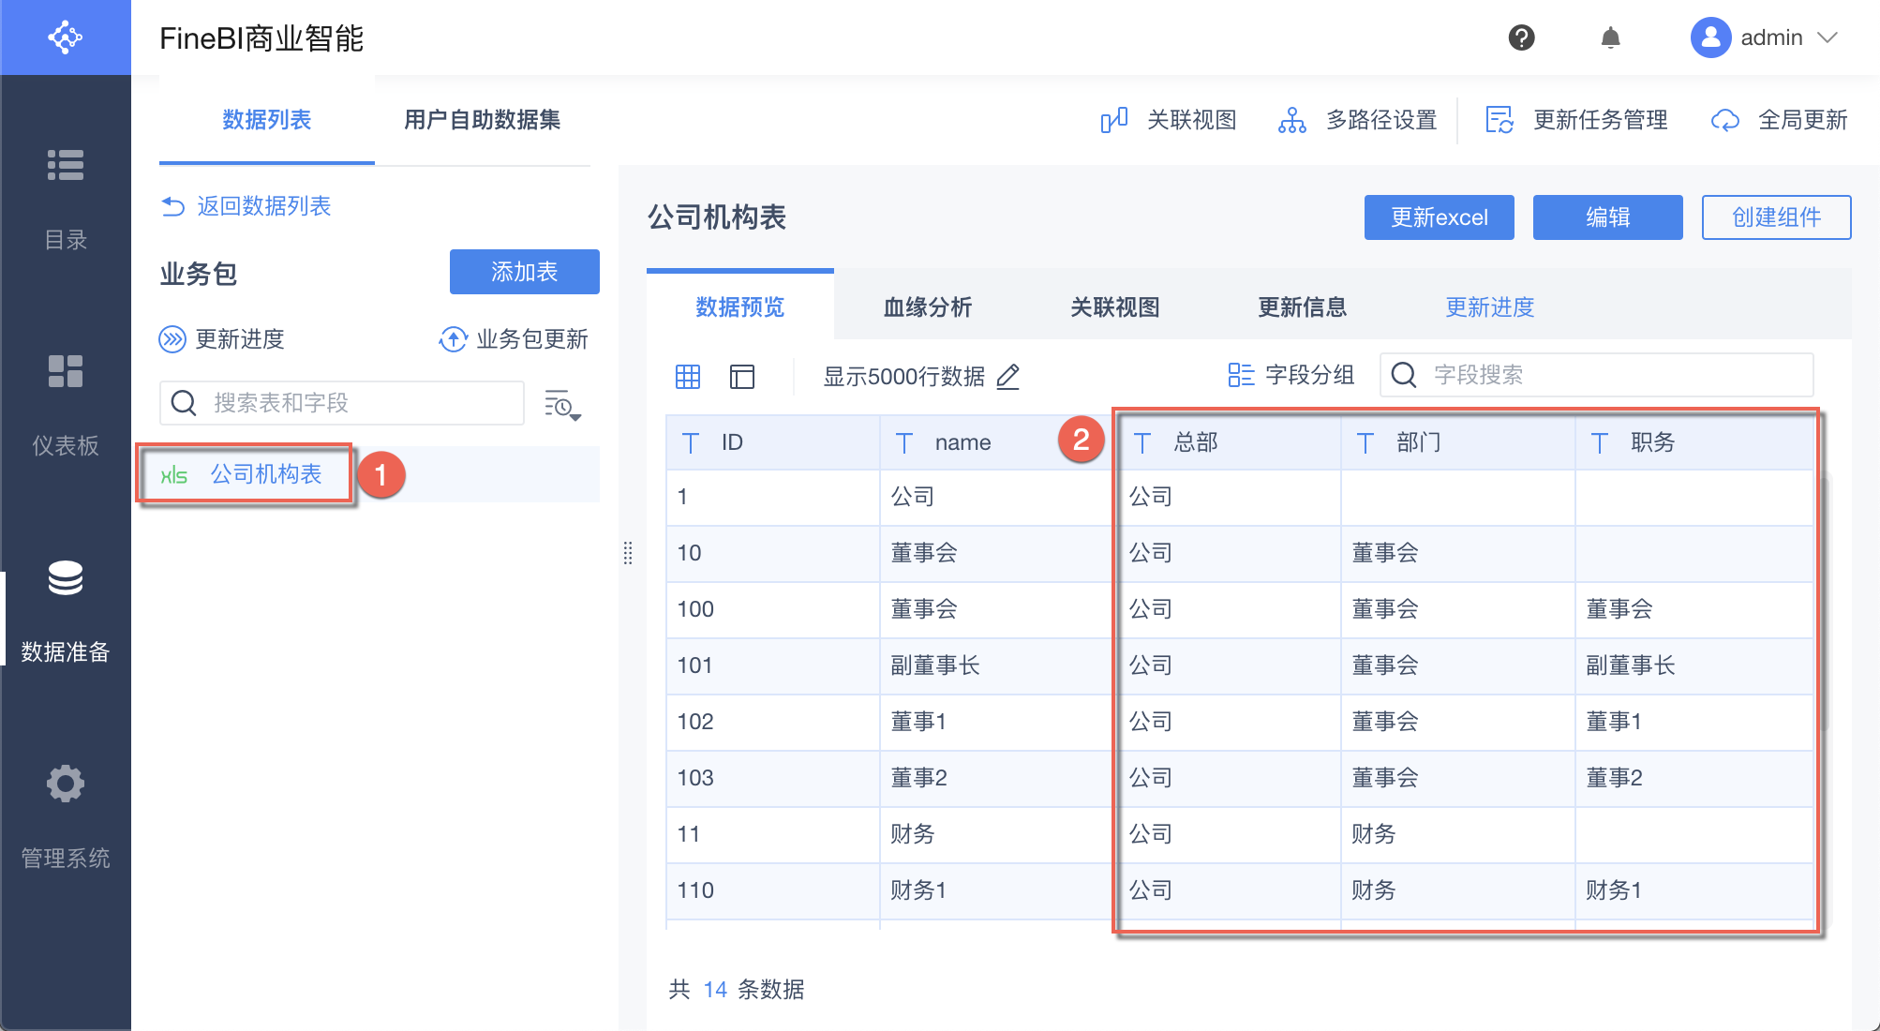Click the help question mark icon
The image size is (1880, 1031).
tap(1521, 37)
